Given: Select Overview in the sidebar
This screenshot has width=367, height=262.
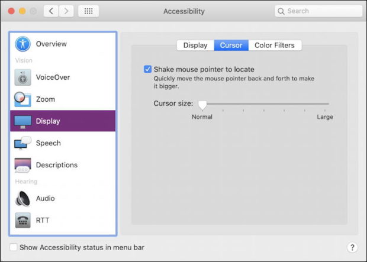Looking at the screenshot, I should (x=63, y=44).
